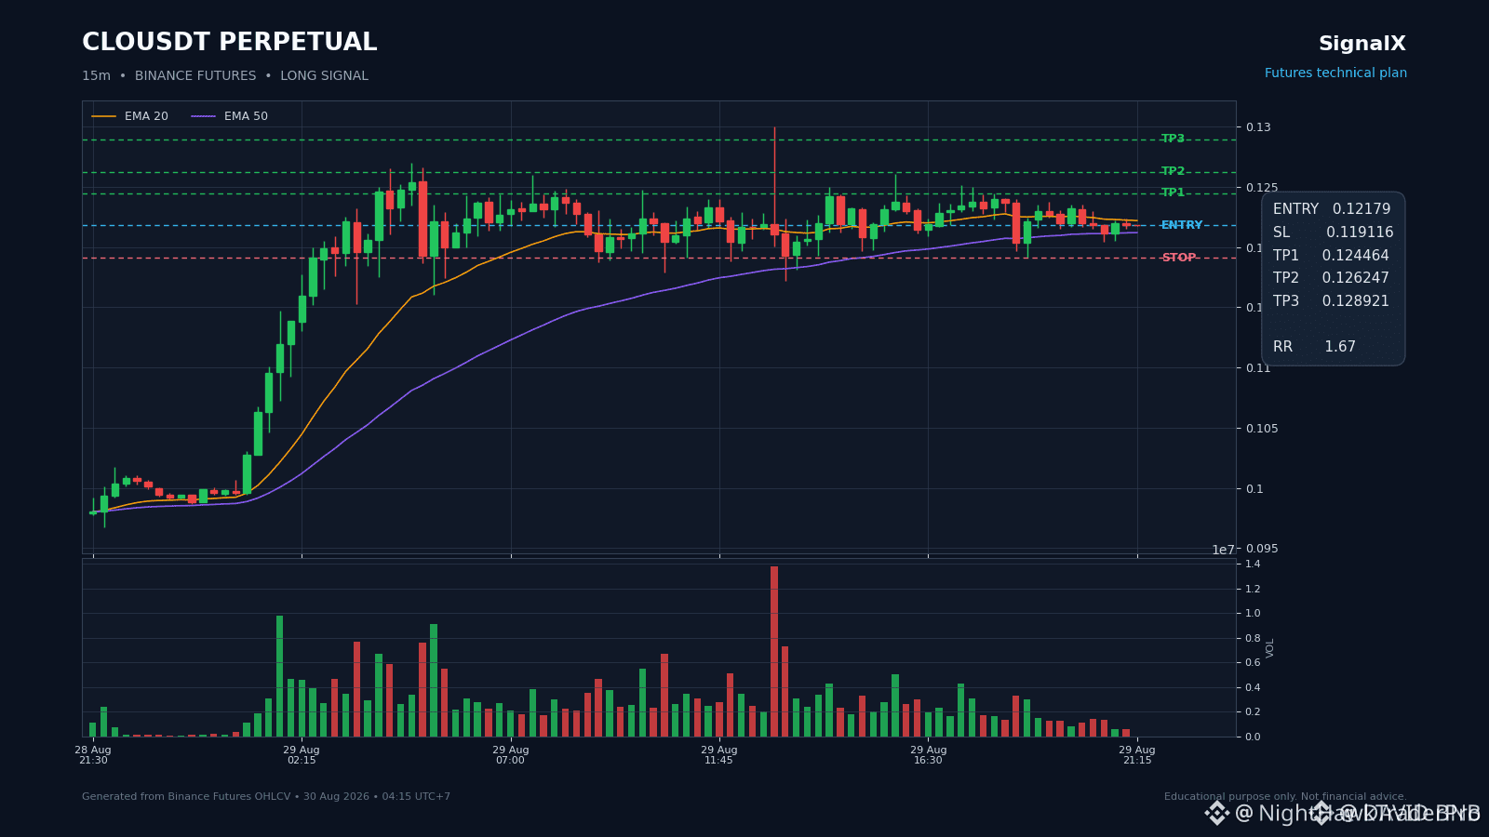
Task: Click the 0.13 price axis label
Action: 1258,127
